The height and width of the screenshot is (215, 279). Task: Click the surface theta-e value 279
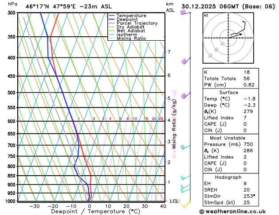click(248, 111)
